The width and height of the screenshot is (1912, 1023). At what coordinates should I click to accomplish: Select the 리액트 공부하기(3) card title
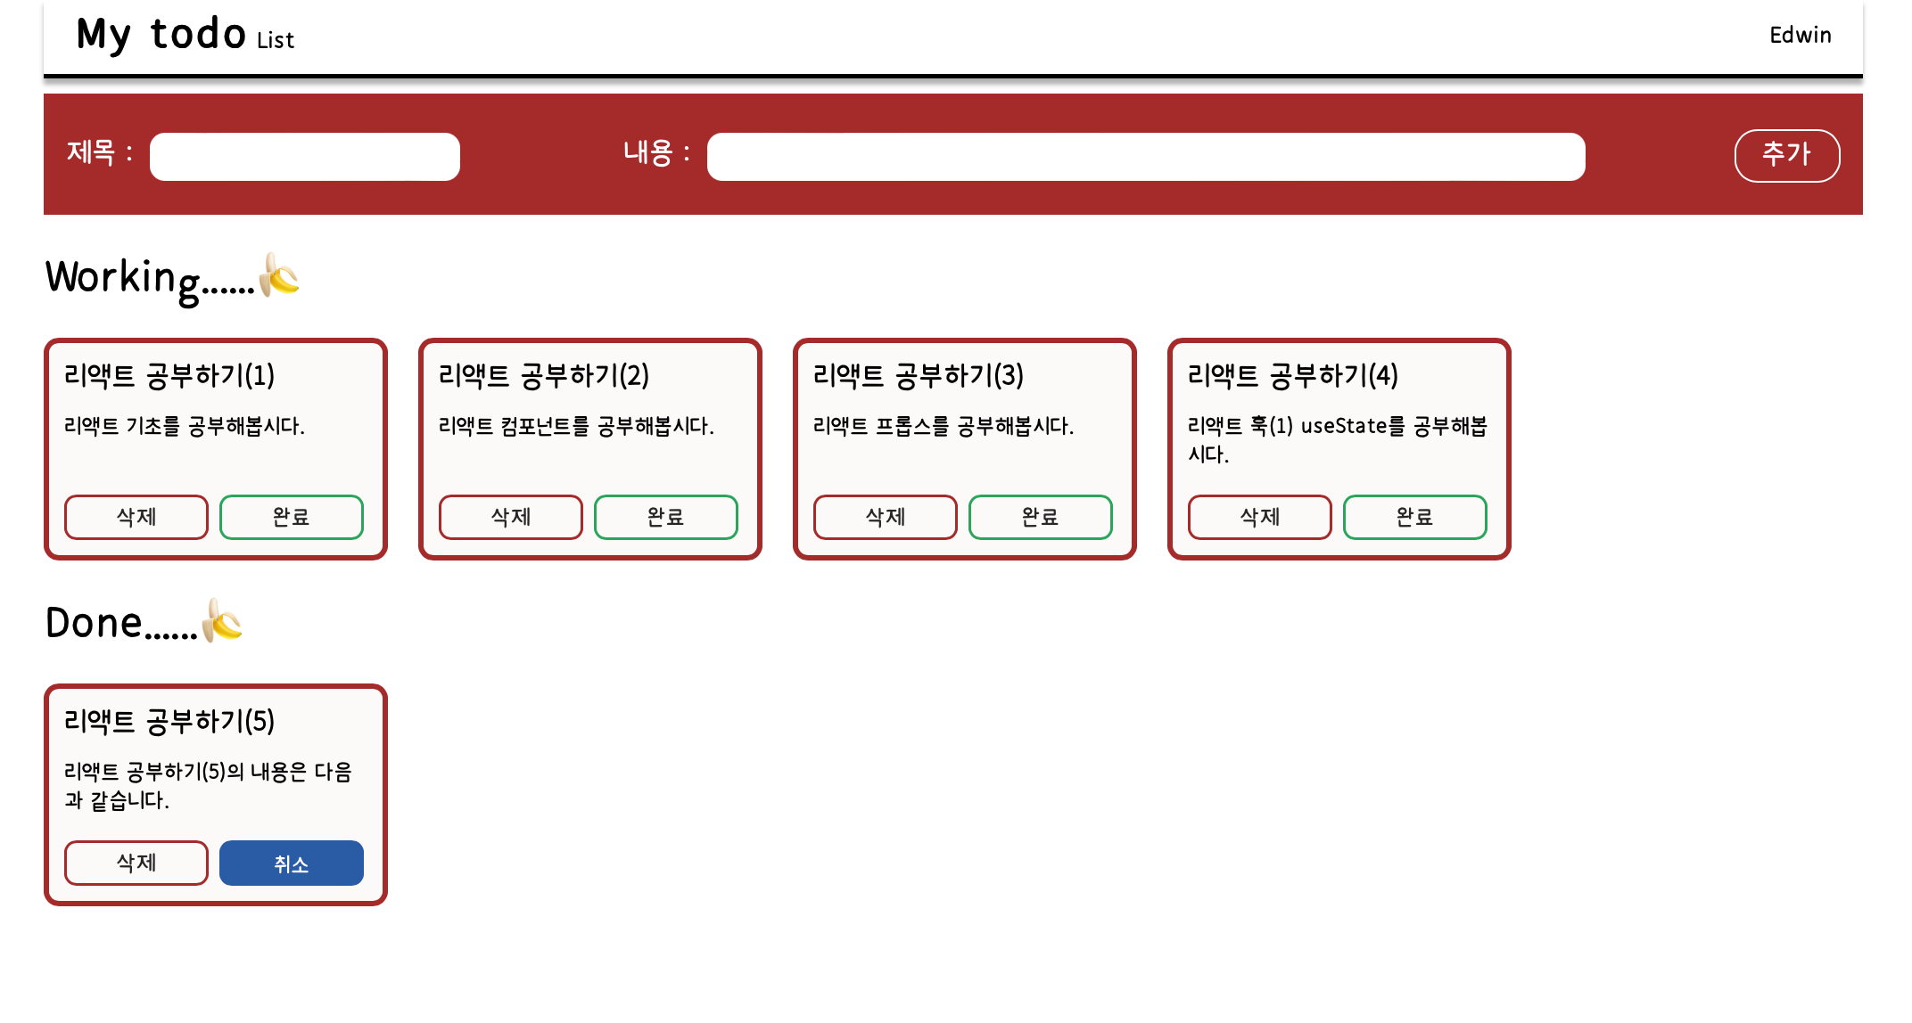pos(919,375)
